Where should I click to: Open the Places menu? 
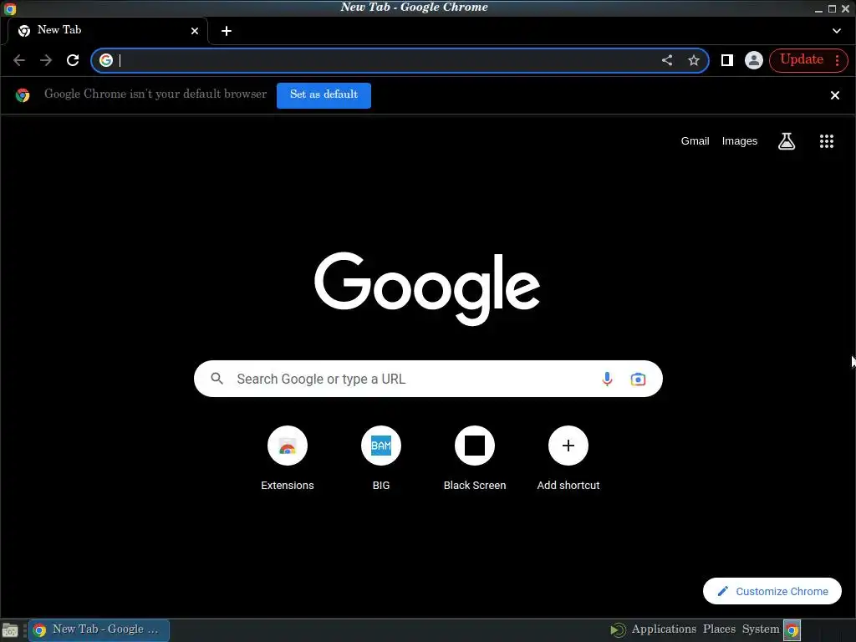point(719,629)
